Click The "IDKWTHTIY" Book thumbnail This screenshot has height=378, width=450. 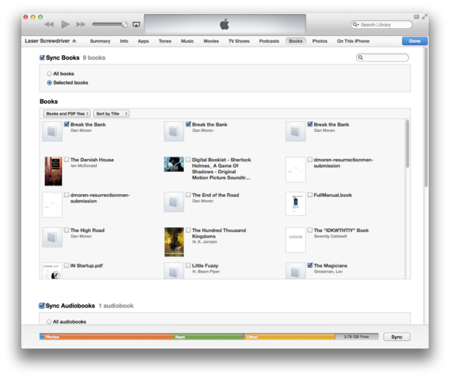pyautogui.click(x=296, y=240)
